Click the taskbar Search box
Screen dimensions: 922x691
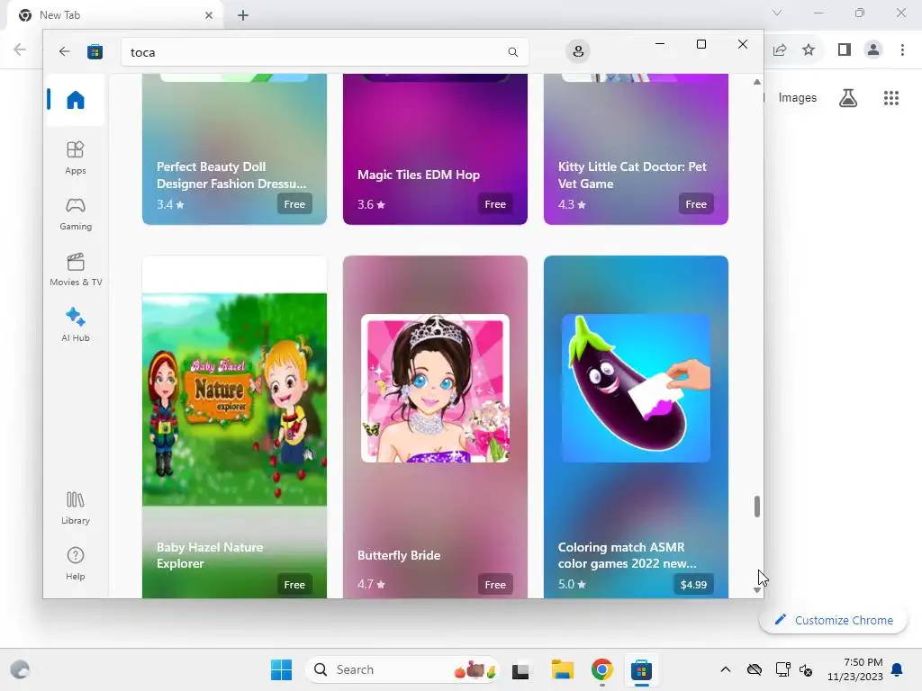pos(402,669)
